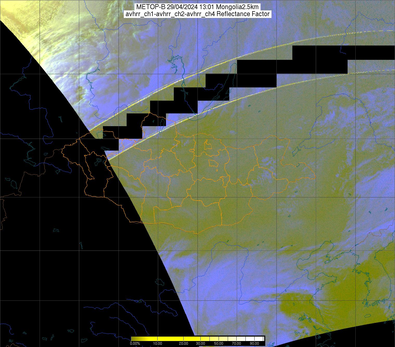
Task: Click the 0.00% label on the colorbar
Action: [x=135, y=344]
